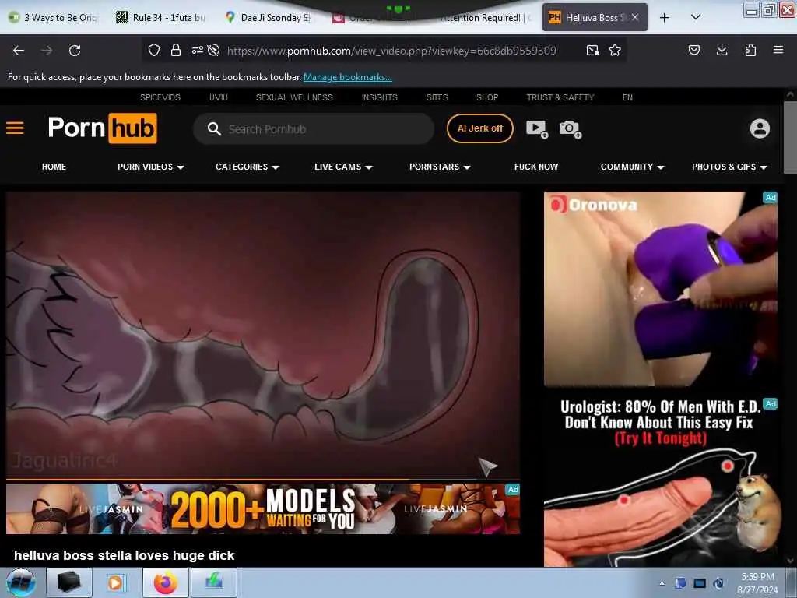This screenshot has height=598, width=797.
Task: Click the Ad label on the banner ad
Action: [513, 489]
